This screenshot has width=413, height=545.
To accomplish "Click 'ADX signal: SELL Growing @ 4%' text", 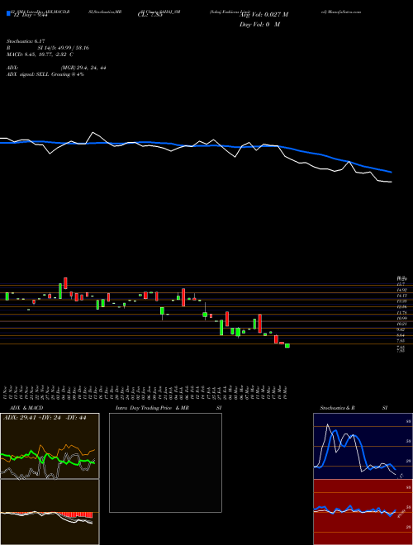I will (x=45, y=74).
